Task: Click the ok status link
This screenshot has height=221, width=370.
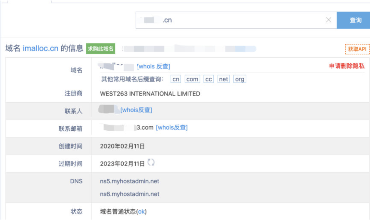Action: pyautogui.click(x=141, y=211)
